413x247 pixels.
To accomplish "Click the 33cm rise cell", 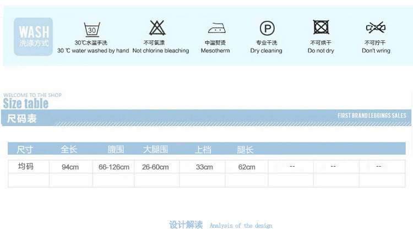I will tap(204, 167).
